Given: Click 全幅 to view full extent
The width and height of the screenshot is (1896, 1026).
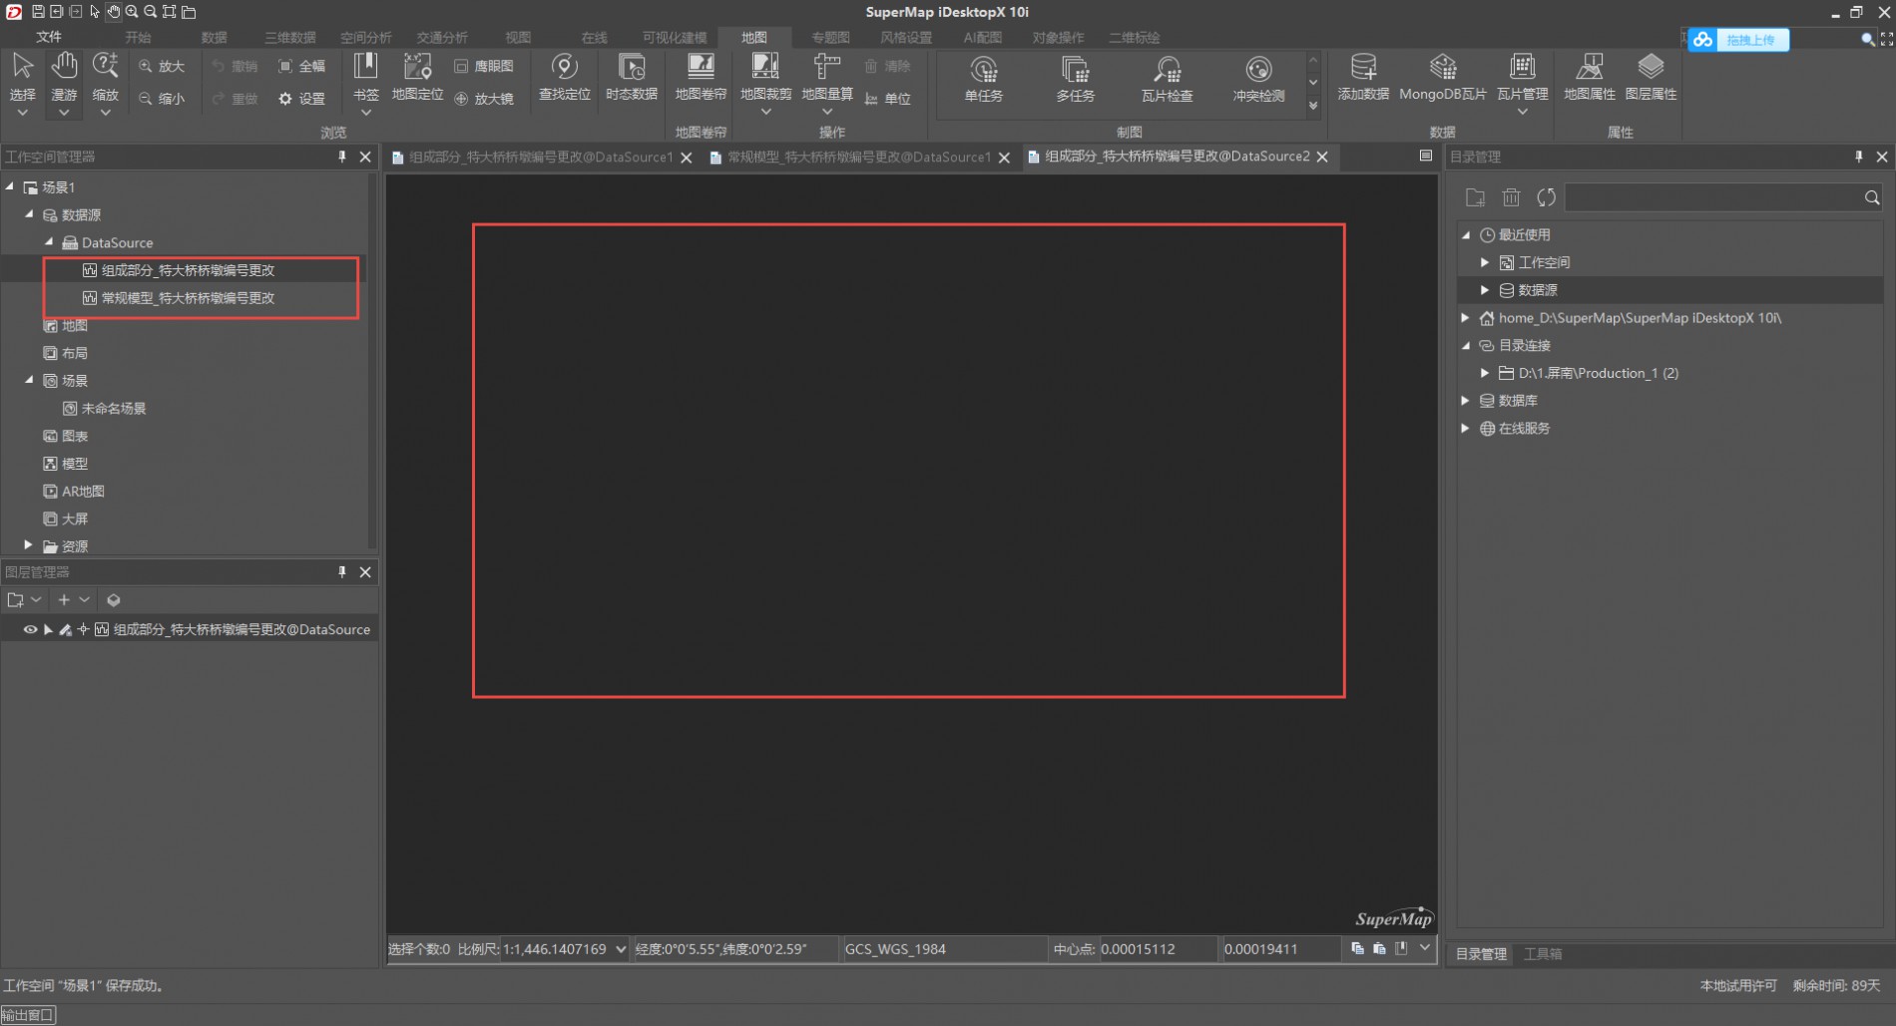Looking at the screenshot, I should tap(301, 66).
